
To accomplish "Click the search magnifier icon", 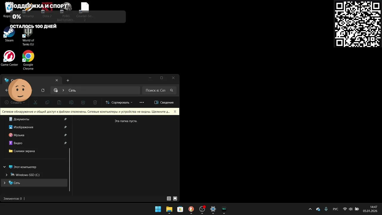I will click(172, 90).
